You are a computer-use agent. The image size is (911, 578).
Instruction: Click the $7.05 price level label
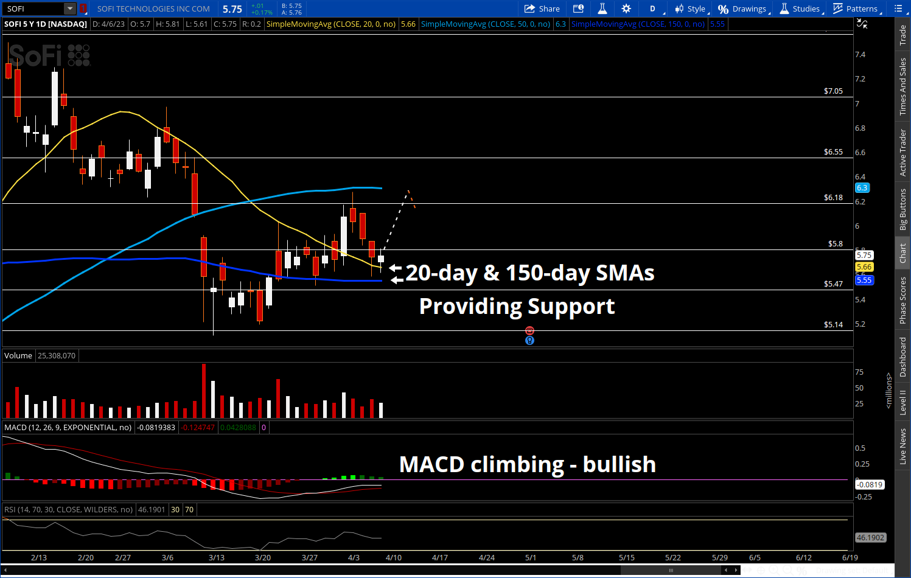click(x=833, y=91)
